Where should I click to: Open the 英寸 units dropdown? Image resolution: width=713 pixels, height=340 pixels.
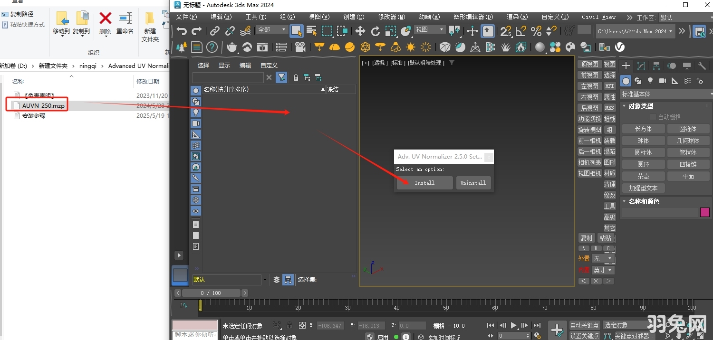(603, 270)
